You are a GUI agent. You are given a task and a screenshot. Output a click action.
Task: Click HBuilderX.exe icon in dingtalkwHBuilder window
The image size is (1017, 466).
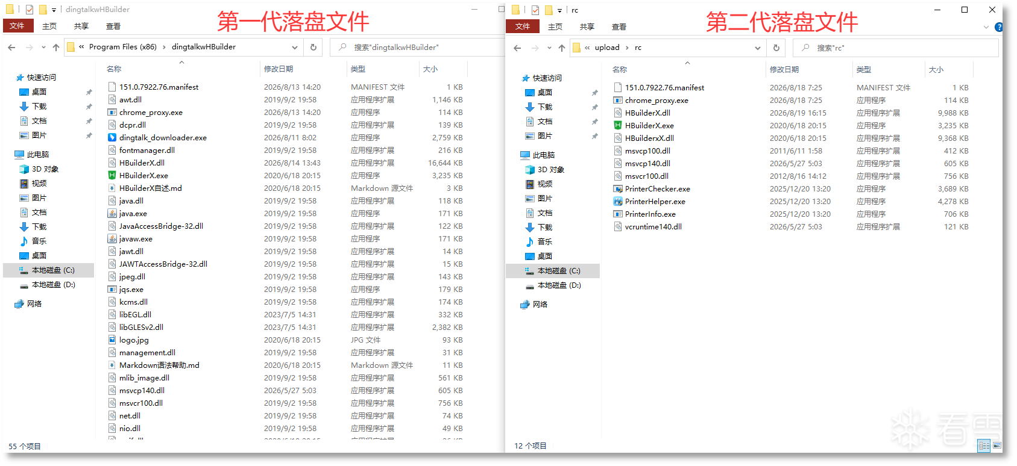(x=112, y=175)
